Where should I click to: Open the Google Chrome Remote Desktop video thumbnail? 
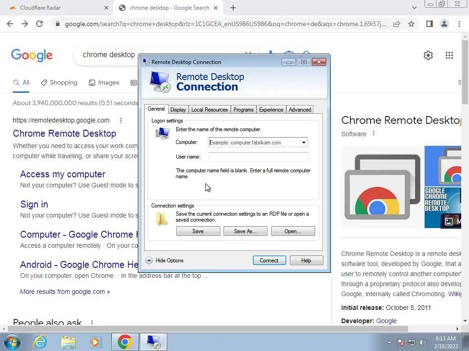[x=443, y=208]
